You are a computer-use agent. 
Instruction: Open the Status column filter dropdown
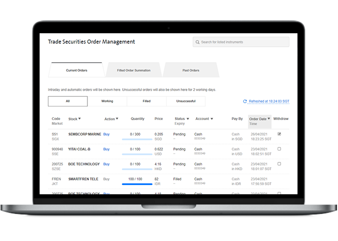(188, 119)
